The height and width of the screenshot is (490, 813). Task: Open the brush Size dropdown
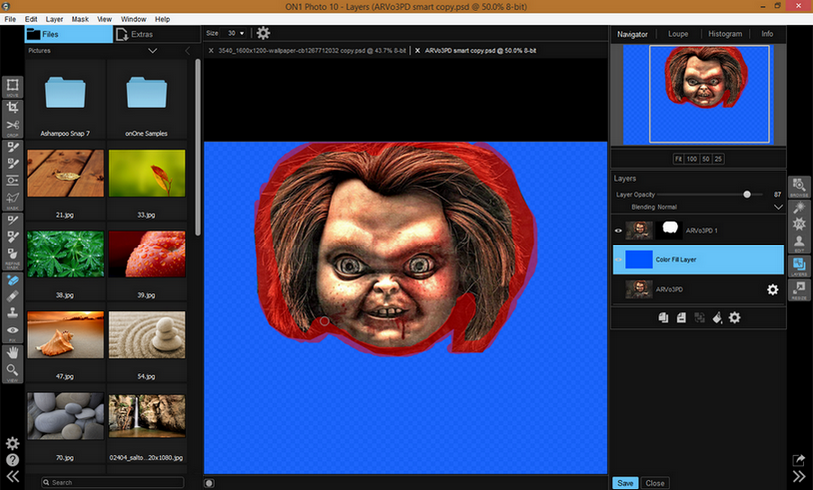point(235,33)
